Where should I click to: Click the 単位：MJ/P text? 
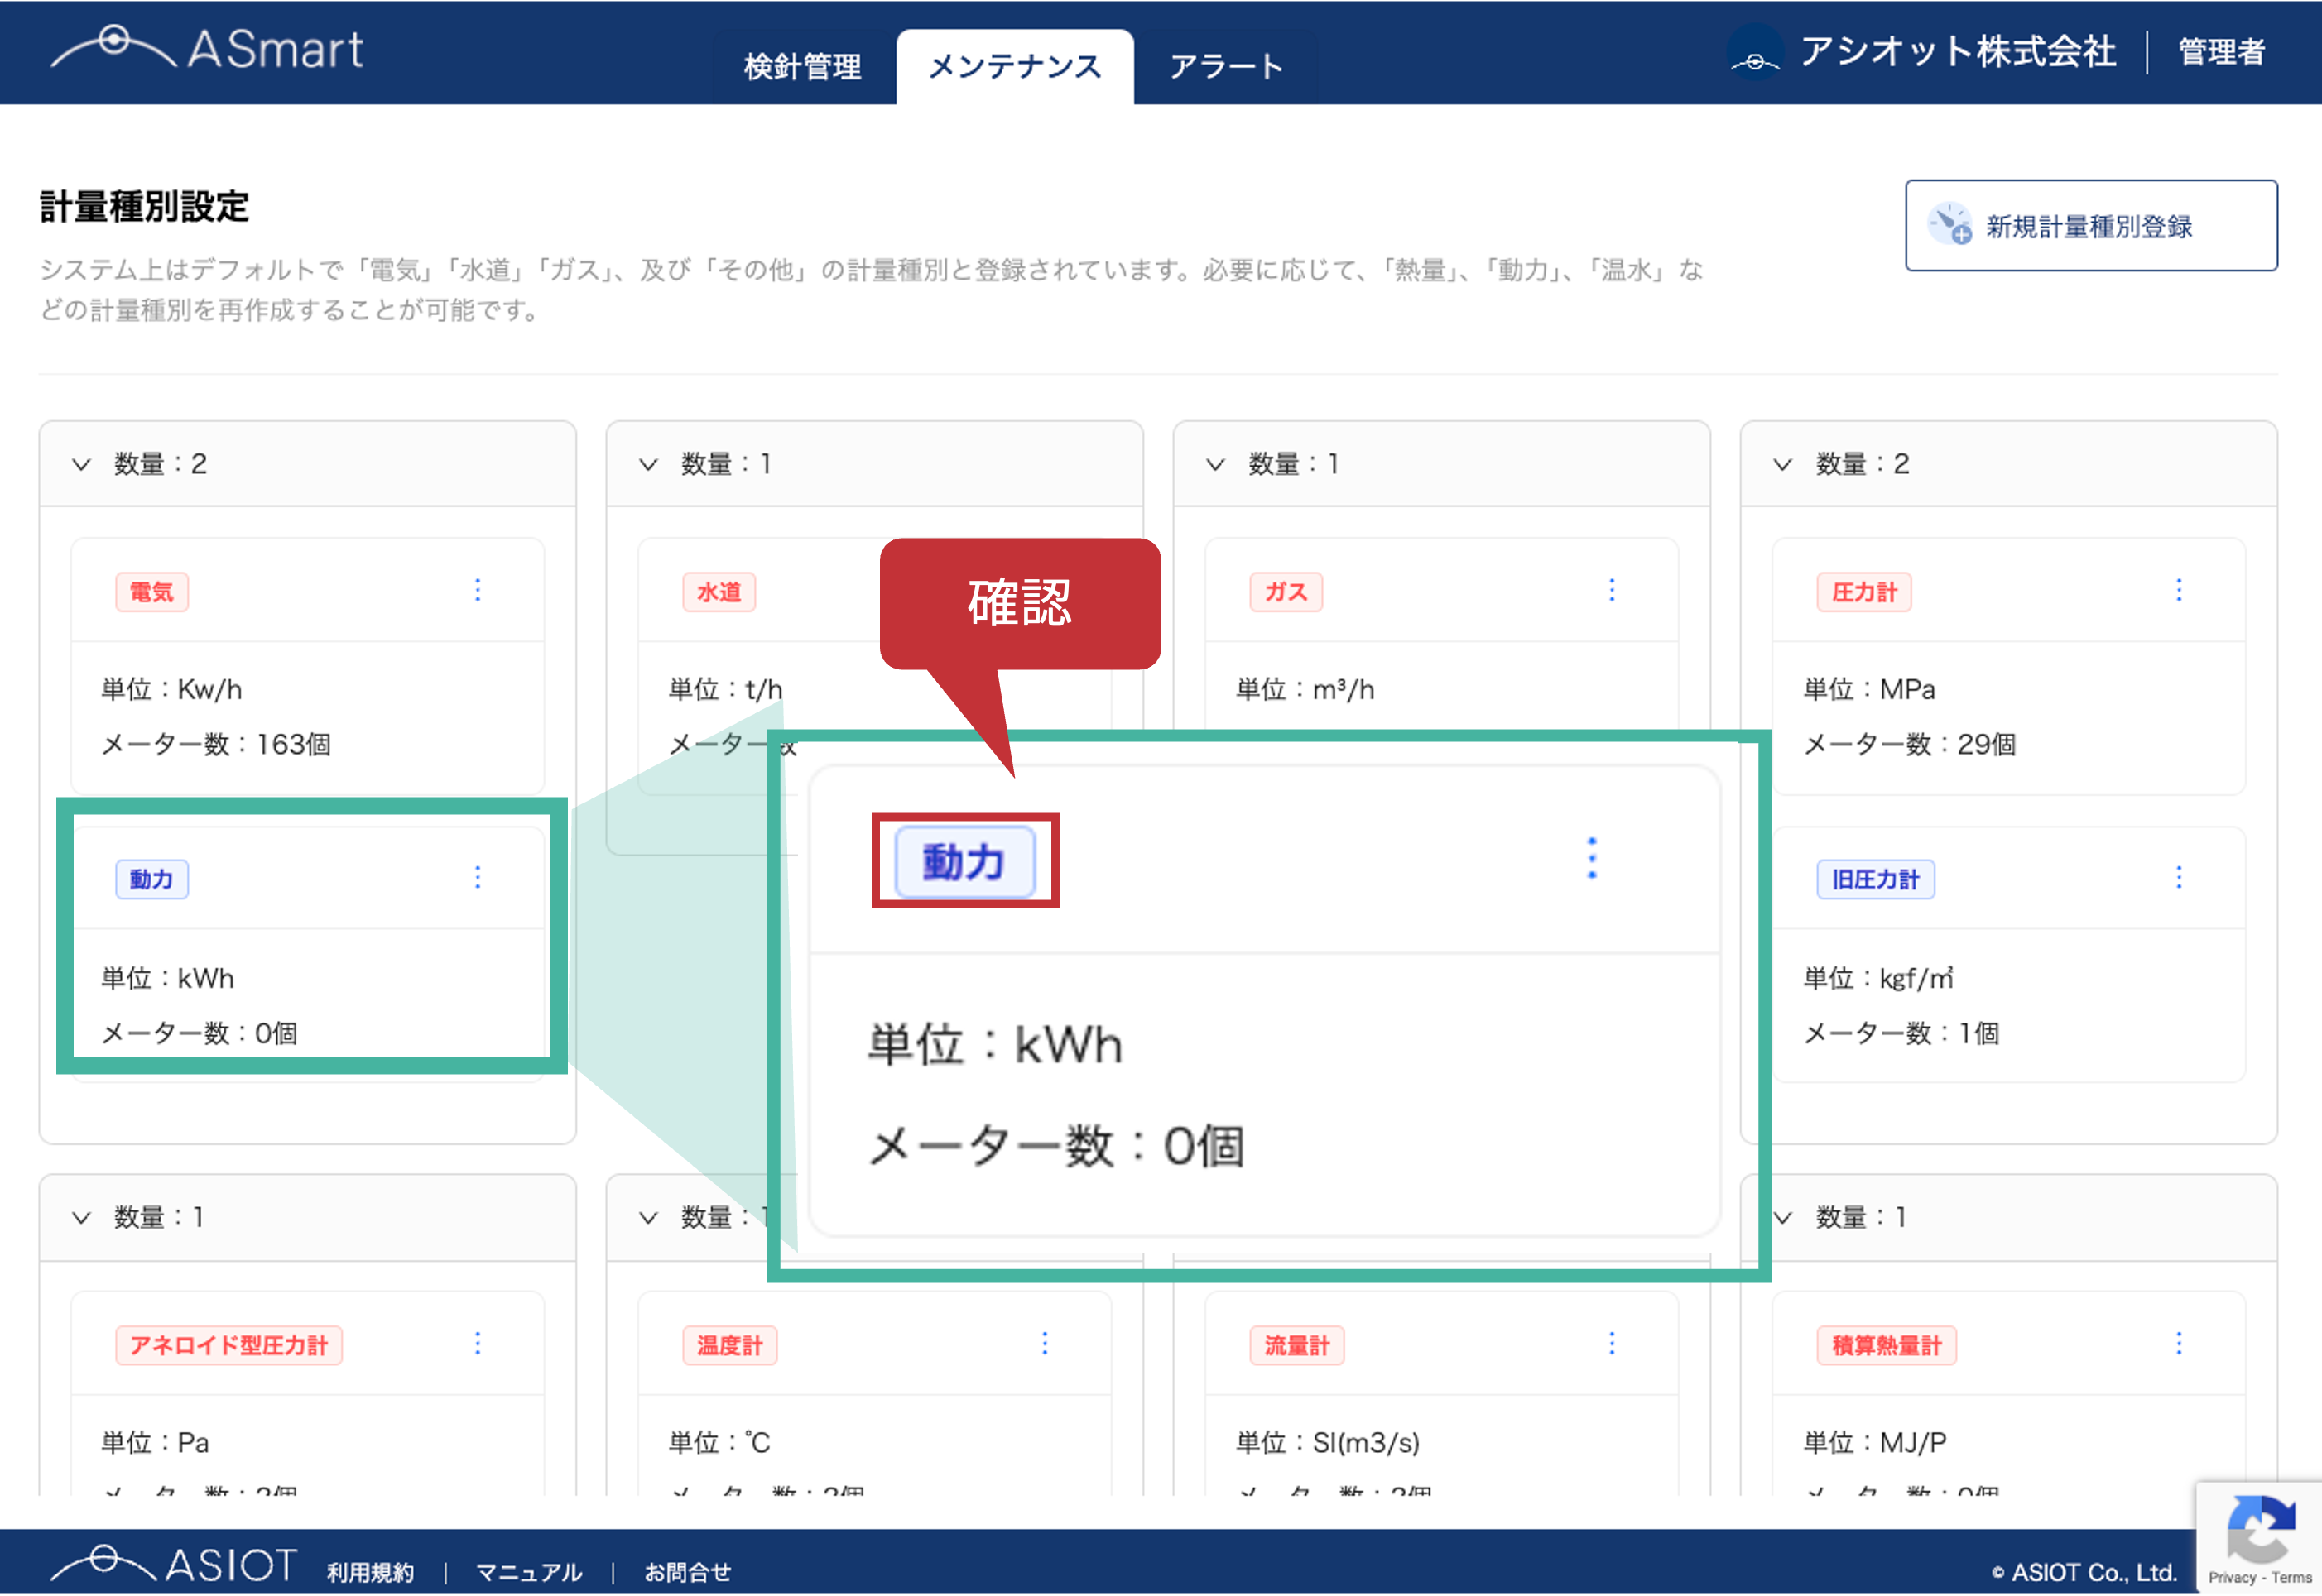pos(1875,1443)
